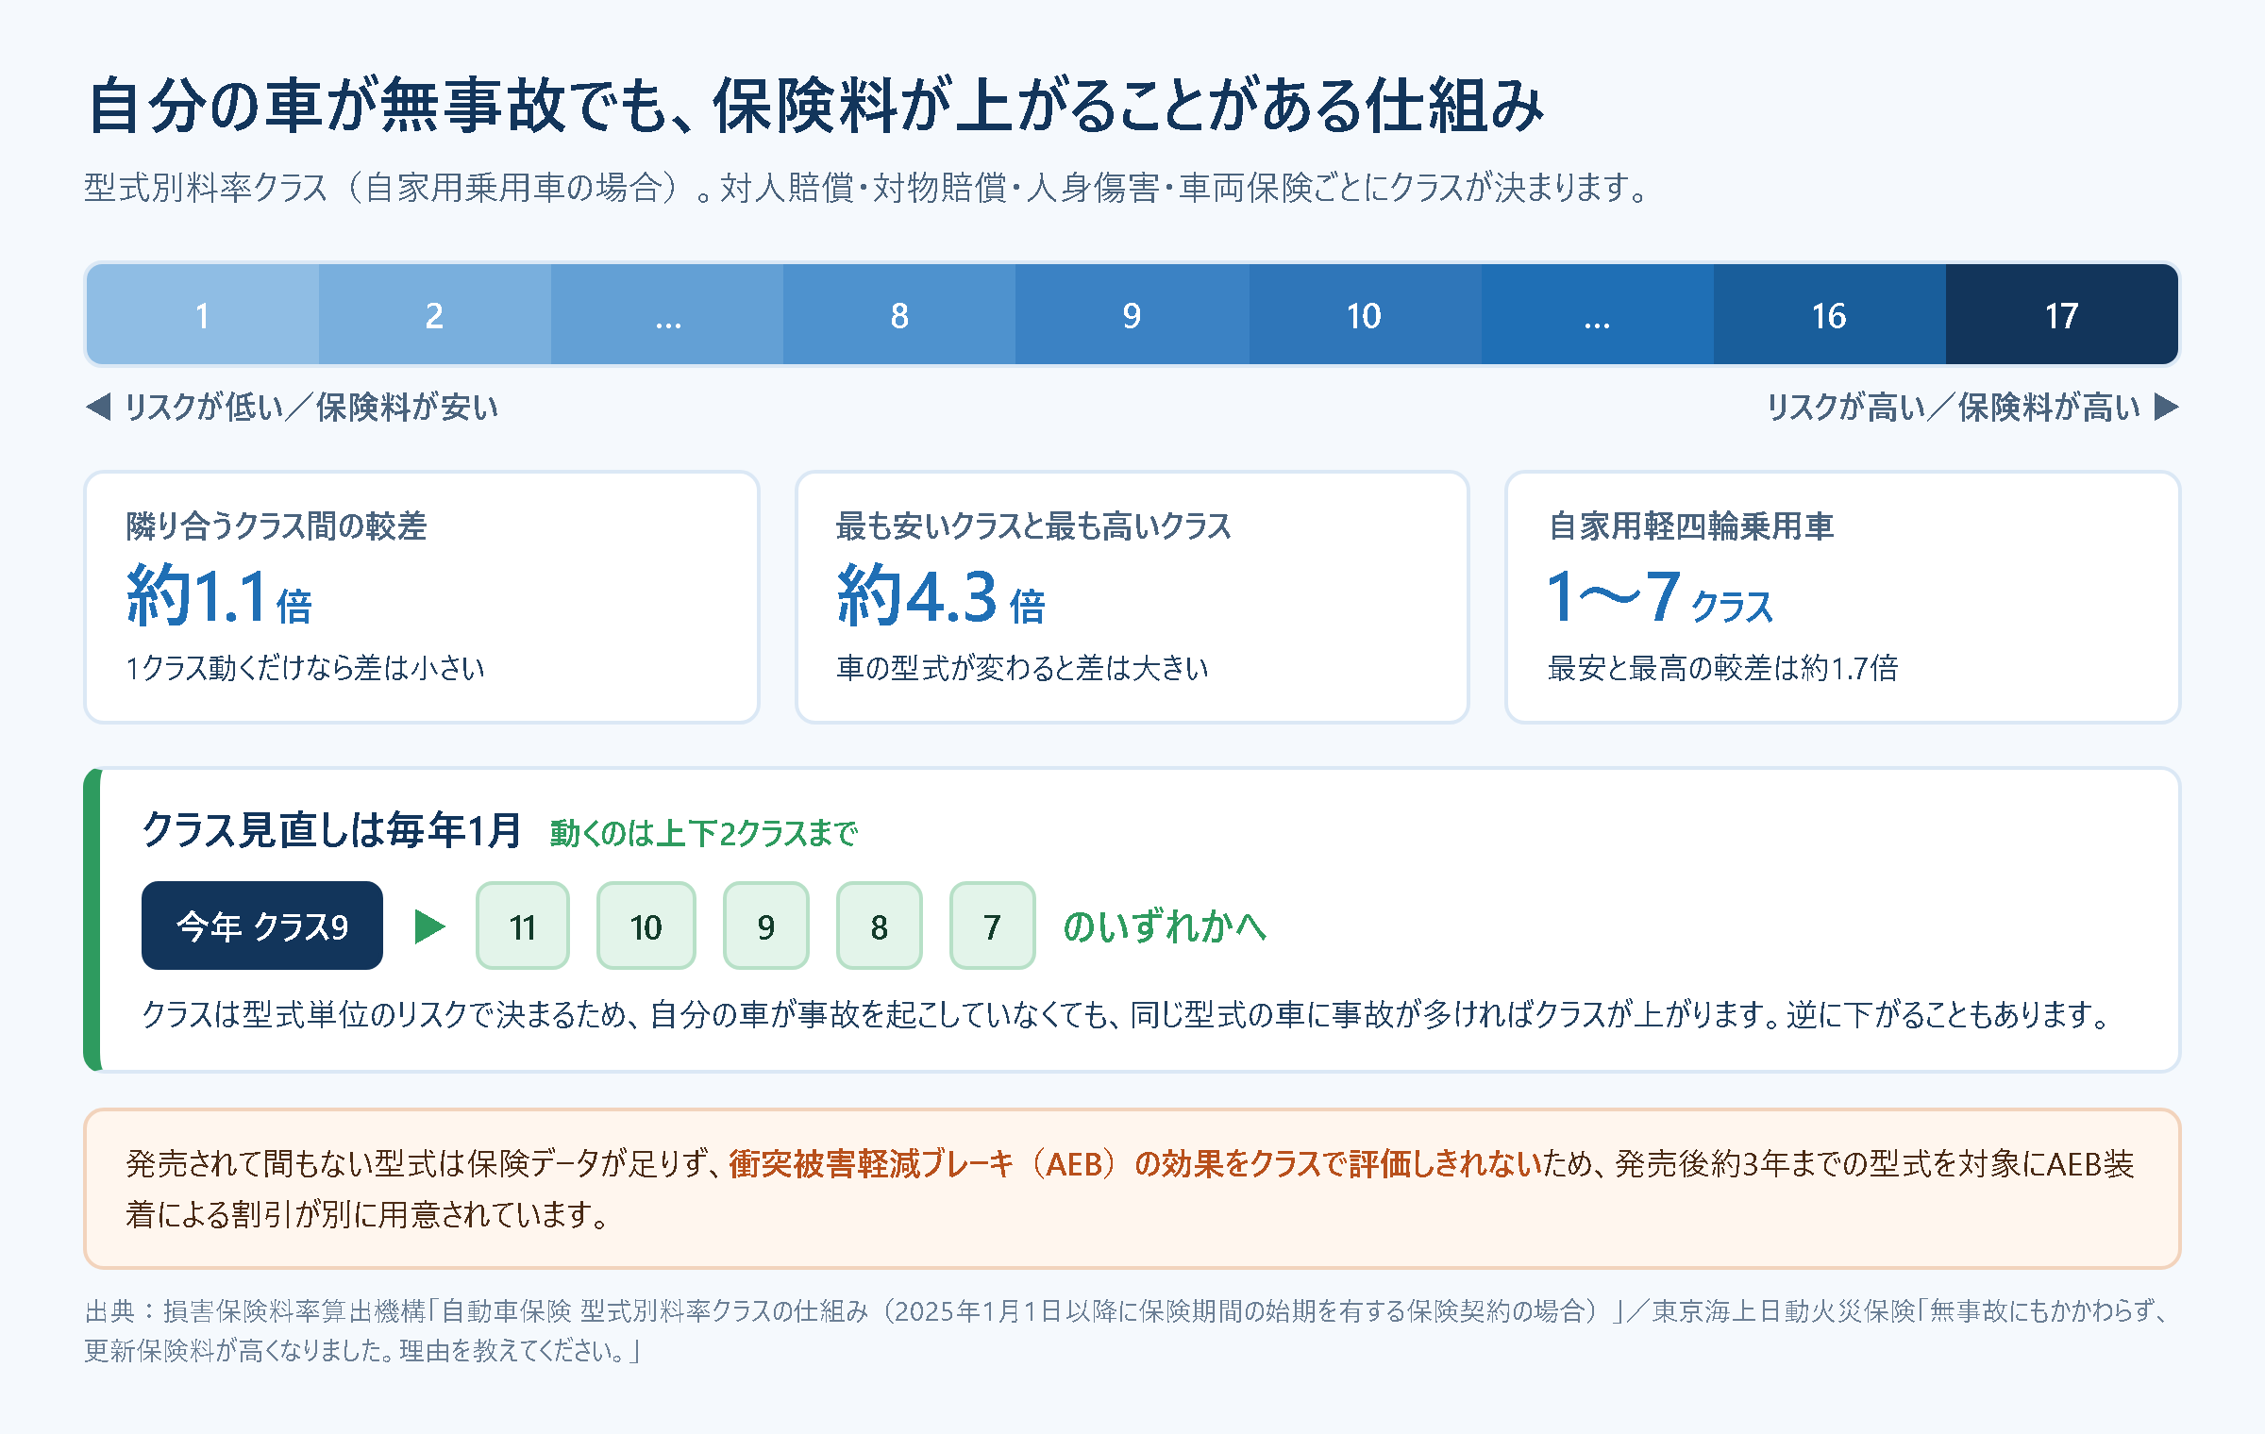Click the 1〜7クラス value

pyautogui.click(x=1660, y=595)
